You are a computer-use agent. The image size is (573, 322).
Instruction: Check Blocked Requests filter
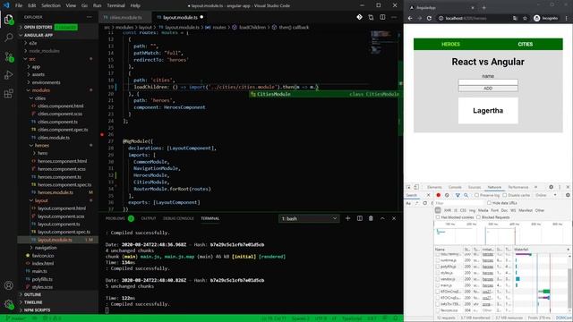click(478, 217)
